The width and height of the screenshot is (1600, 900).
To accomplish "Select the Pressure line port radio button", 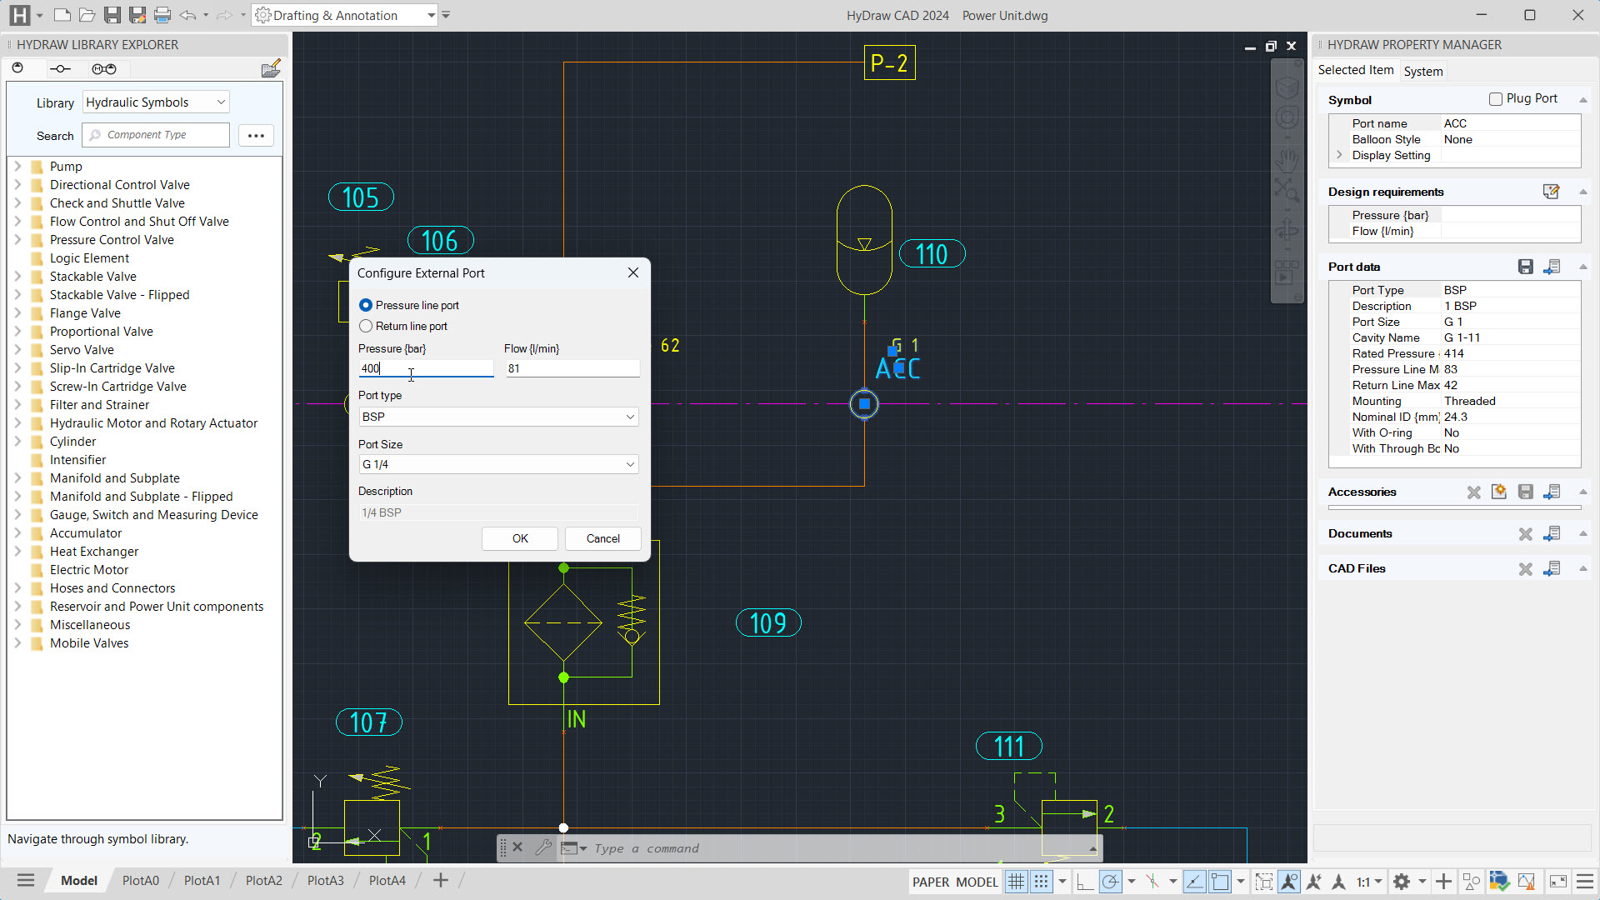I will click(x=366, y=306).
